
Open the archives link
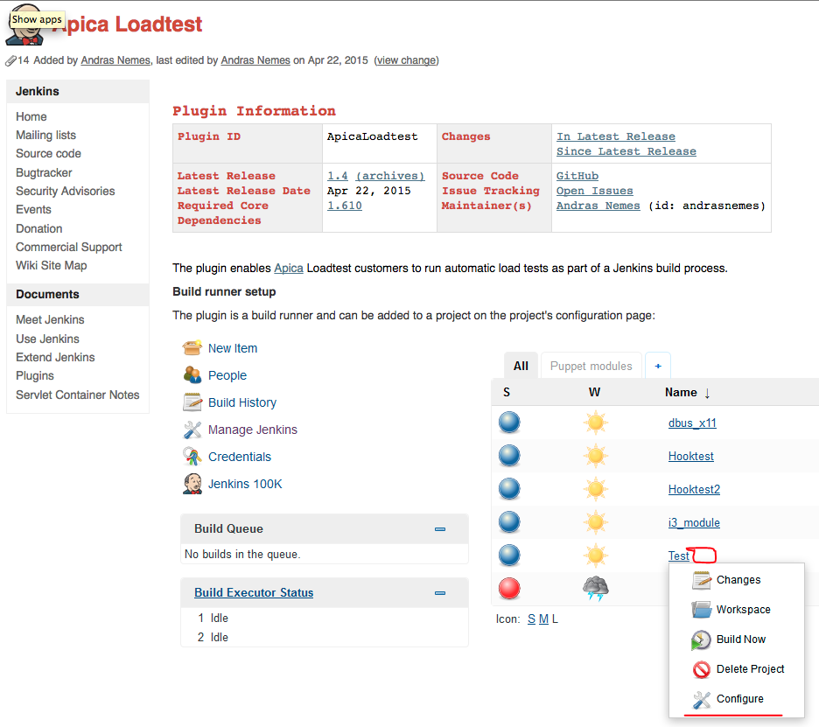click(x=390, y=176)
